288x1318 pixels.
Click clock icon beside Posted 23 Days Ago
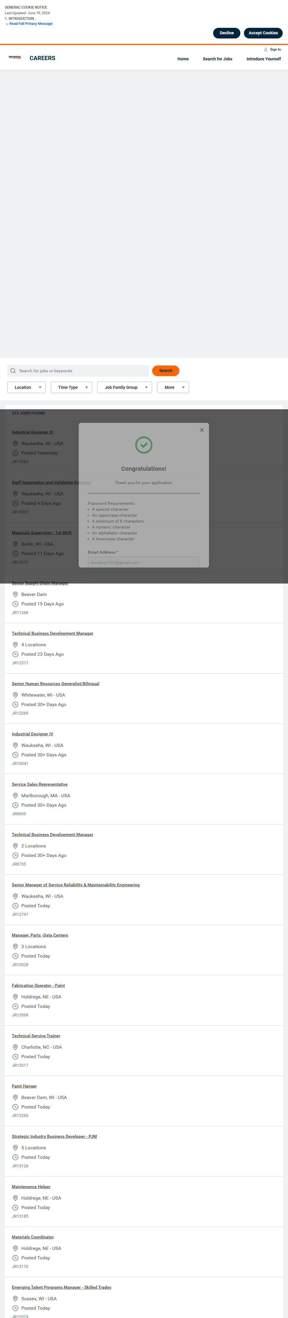coord(15,654)
